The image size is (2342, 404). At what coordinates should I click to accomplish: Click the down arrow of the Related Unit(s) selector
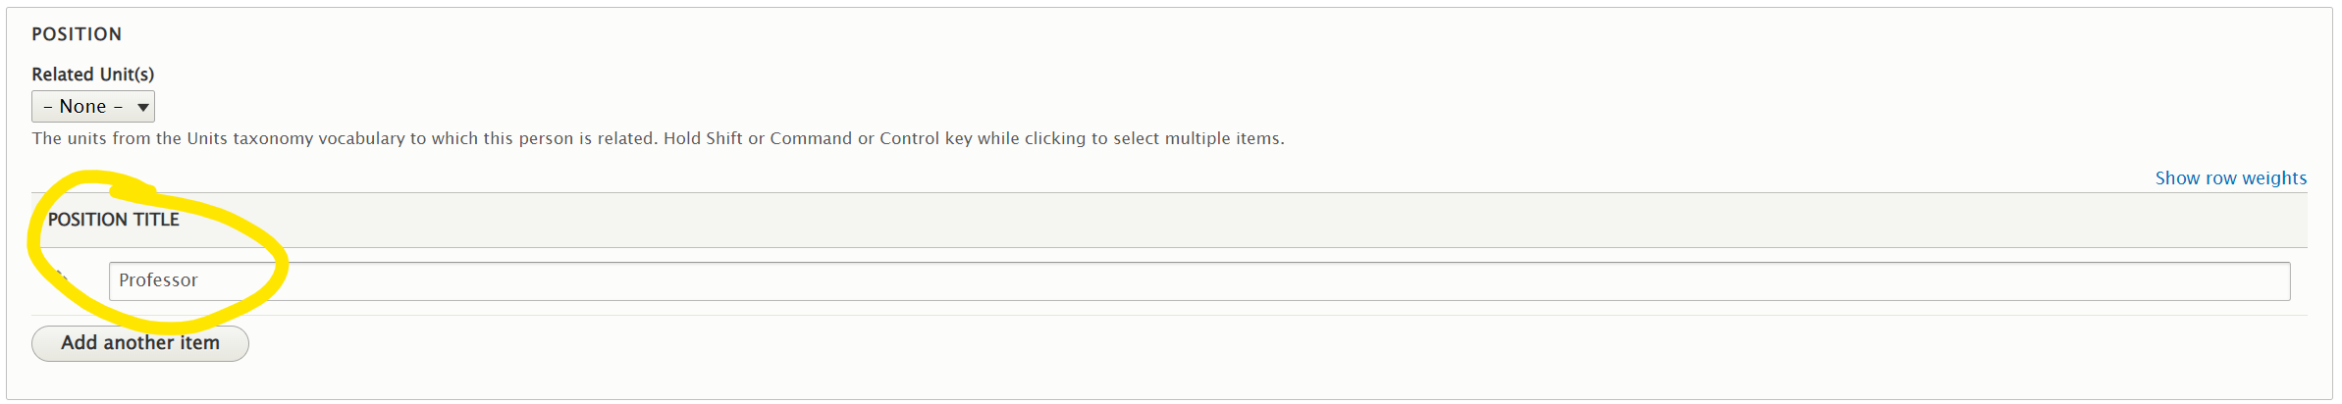(x=143, y=107)
